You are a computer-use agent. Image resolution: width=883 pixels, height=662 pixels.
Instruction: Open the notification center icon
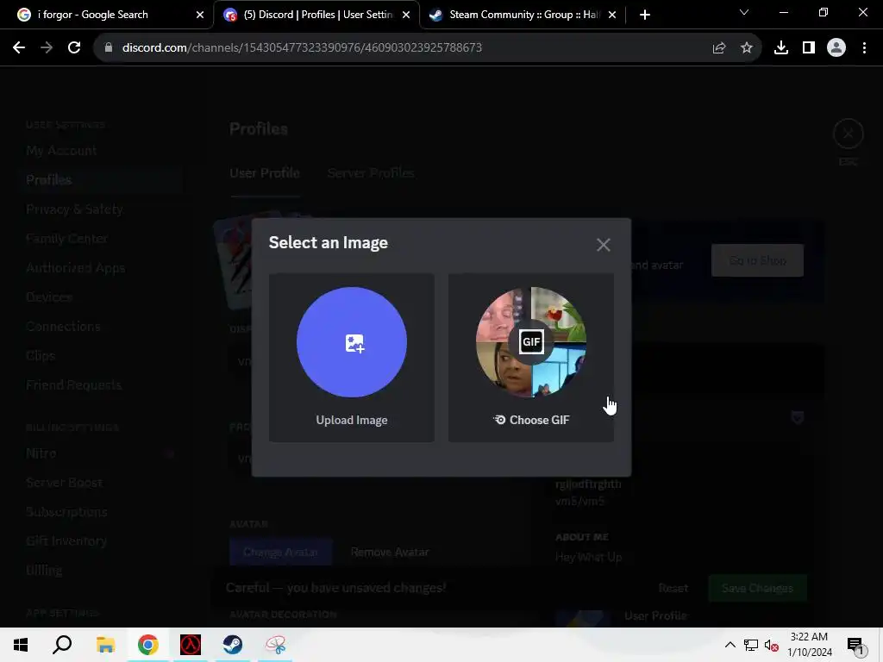[855, 645]
